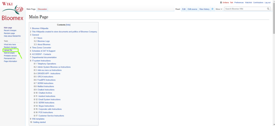
Task: Open Related changes tool
Action: pyautogui.click(x=10, y=48)
